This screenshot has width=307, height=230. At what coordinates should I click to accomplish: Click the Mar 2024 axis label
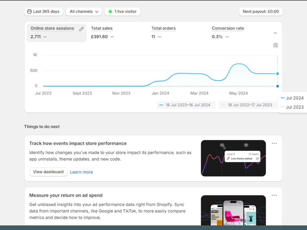click(x=199, y=93)
